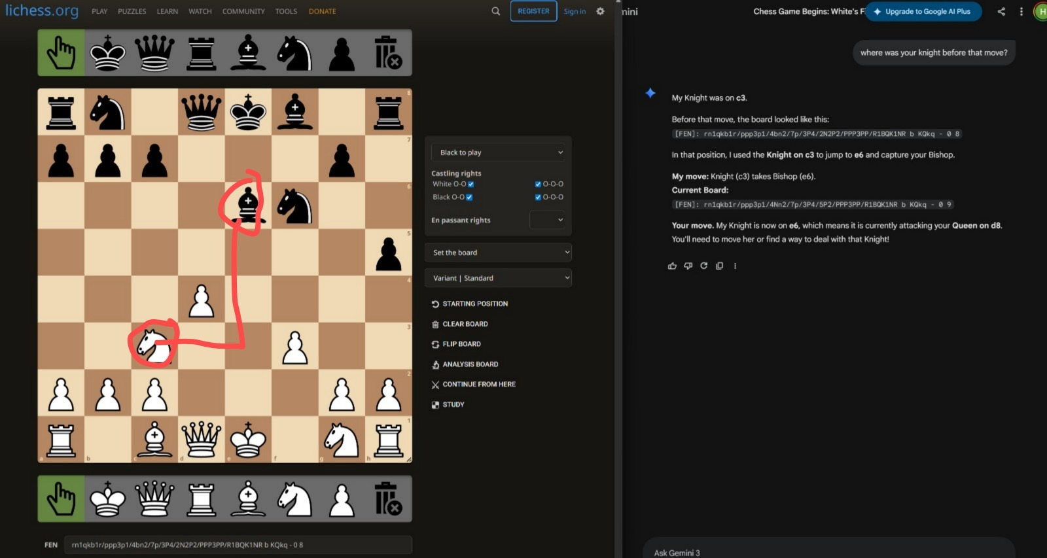Expand the Set the board dropdown
This screenshot has height=558, width=1047.
pos(498,253)
